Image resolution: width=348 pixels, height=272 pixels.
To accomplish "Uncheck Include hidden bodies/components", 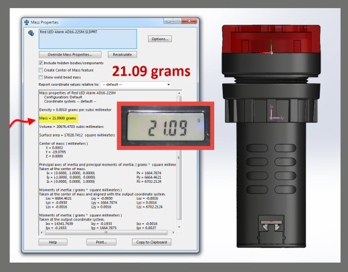I will [x=41, y=63].
